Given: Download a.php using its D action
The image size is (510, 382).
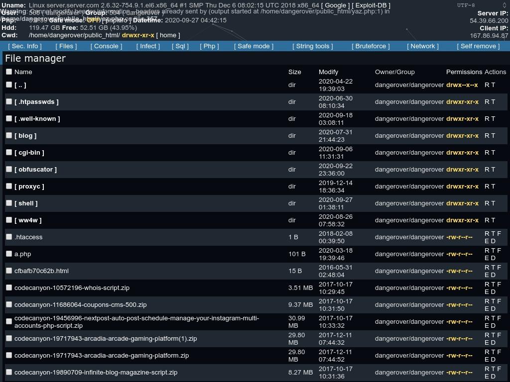Looking at the screenshot, I should pos(493,257).
